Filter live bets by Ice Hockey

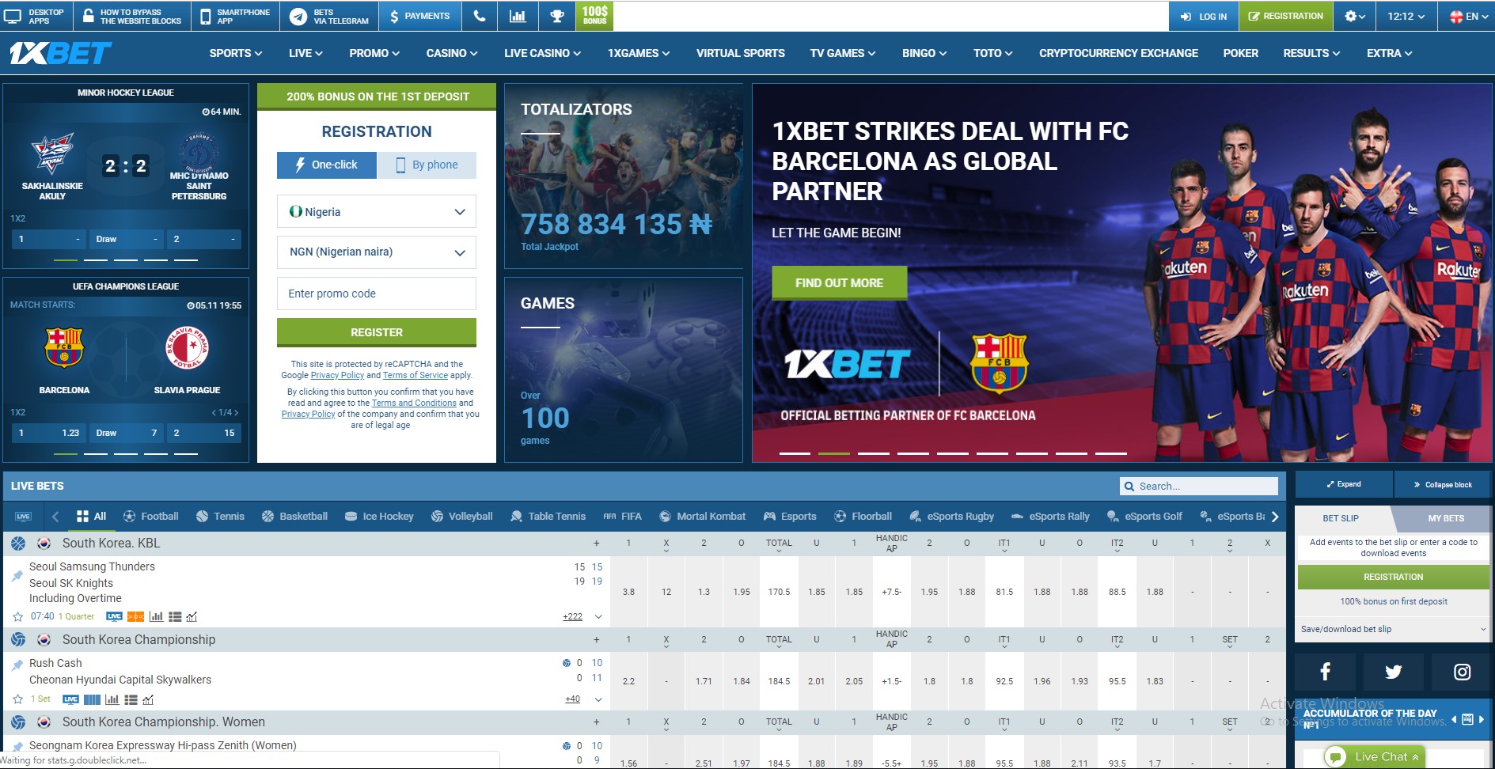(x=379, y=517)
